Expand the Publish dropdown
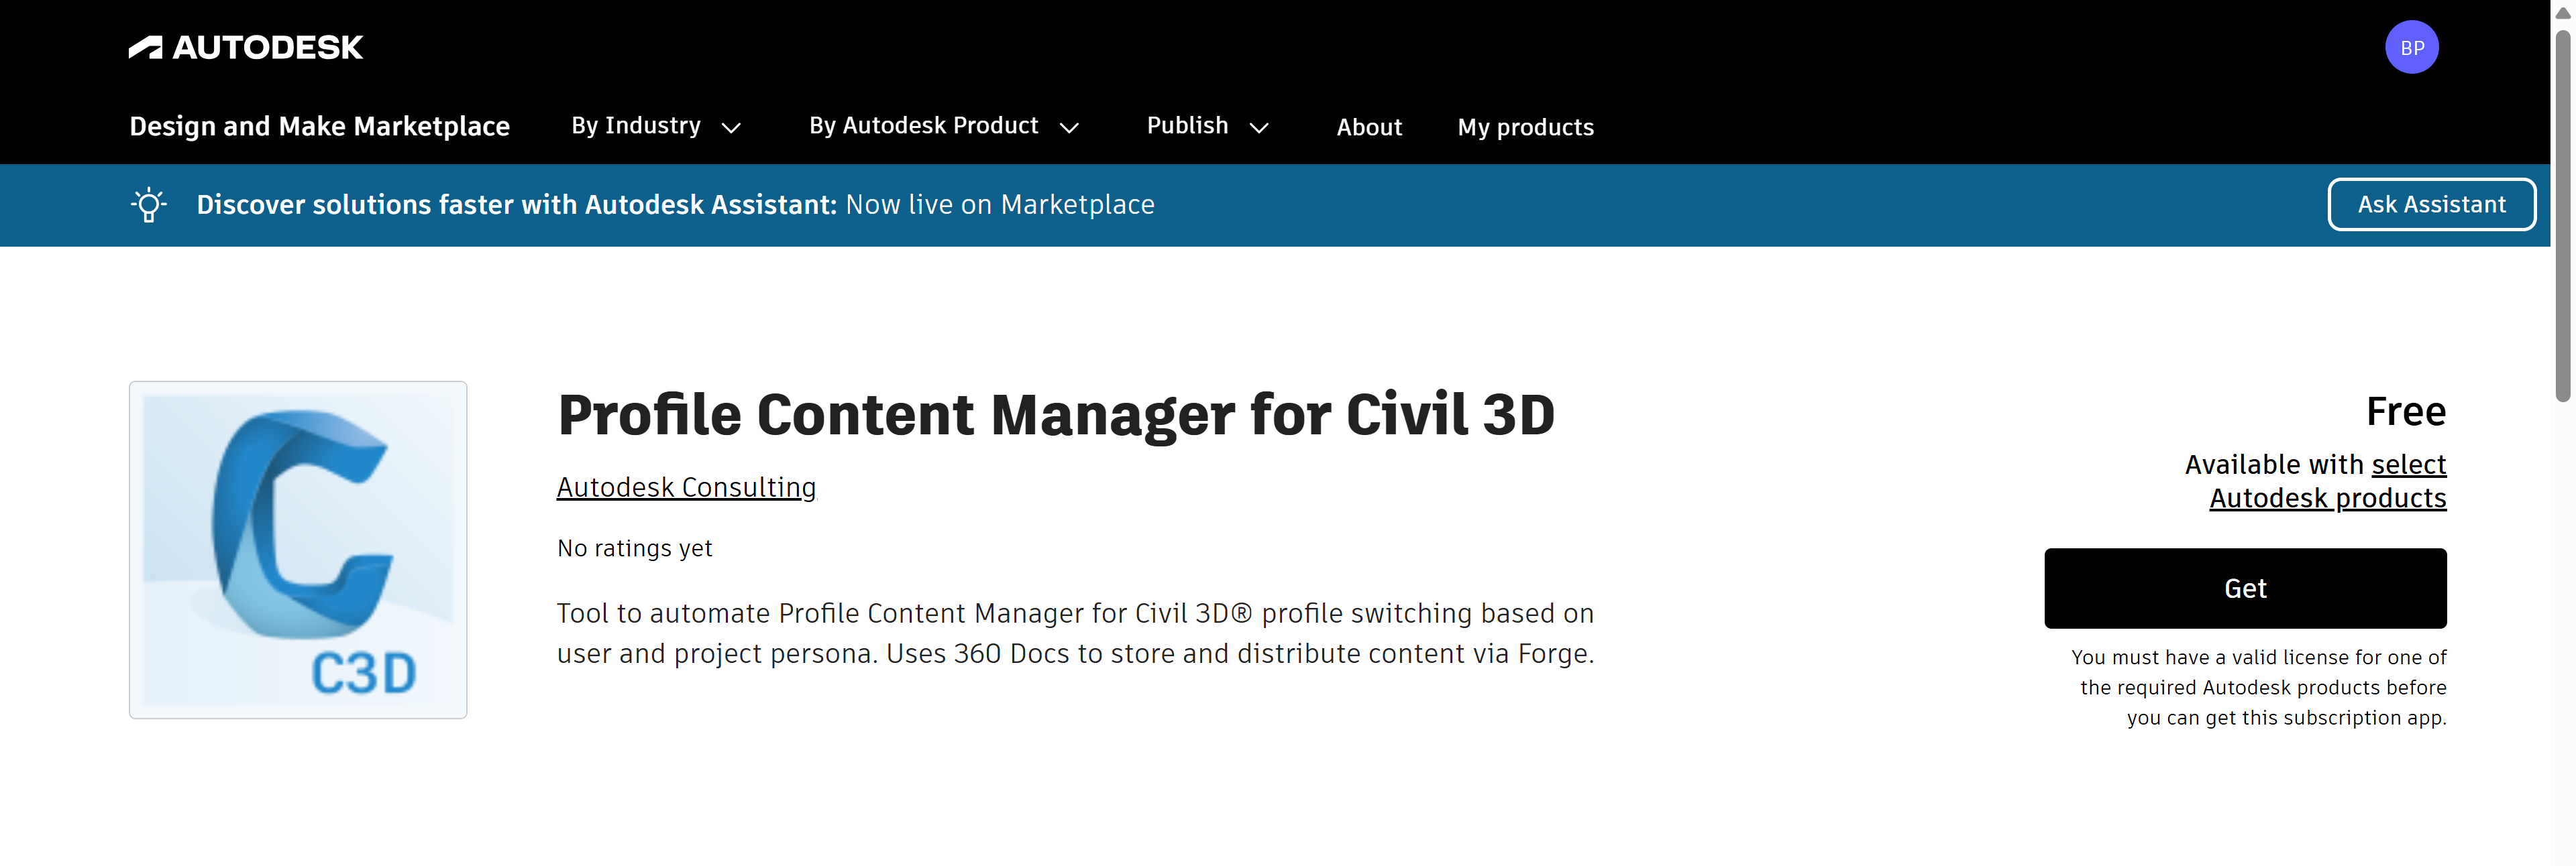Viewport: 2576px width, 866px height. click(1208, 126)
